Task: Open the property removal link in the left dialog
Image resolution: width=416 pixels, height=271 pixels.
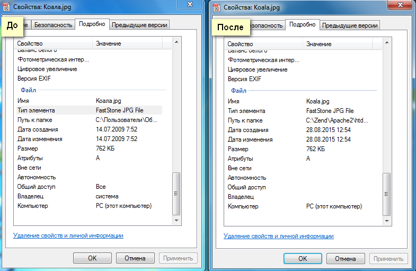Action: tap(68, 235)
